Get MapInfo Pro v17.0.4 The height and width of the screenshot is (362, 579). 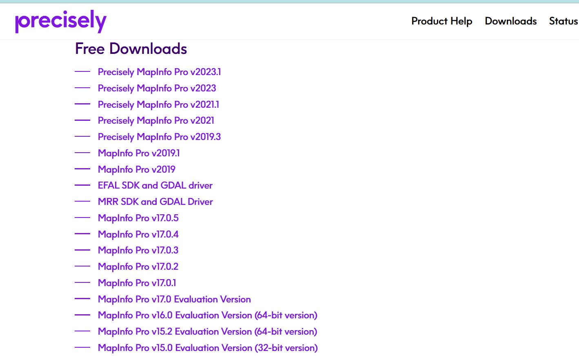pyautogui.click(x=138, y=234)
